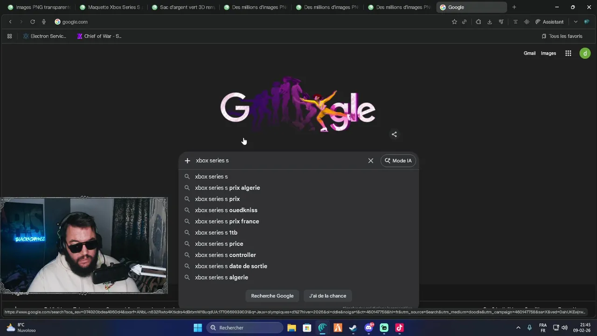Open the Electron Servic... bookmark
Image resolution: width=597 pixels, height=336 pixels.
(44, 36)
